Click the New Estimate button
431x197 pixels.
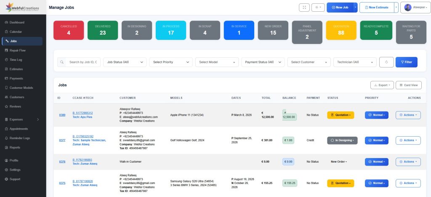click(x=377, y=8)
